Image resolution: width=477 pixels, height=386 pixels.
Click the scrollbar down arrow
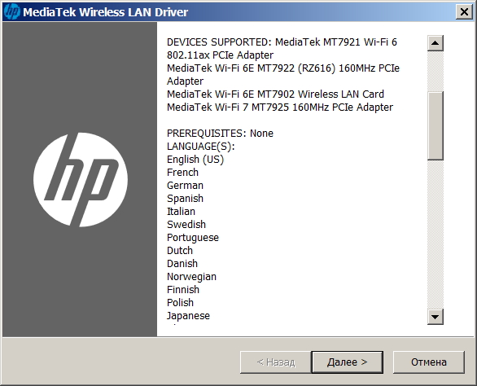pyautogui.click(x=435, y=317)
